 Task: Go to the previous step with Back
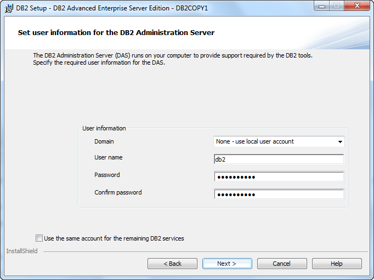coord(172,264)
